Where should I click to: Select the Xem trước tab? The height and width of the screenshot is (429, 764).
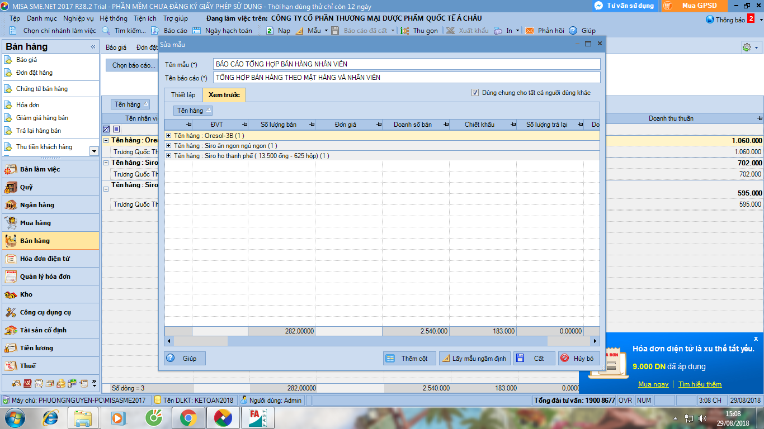[x=224, y=95]
